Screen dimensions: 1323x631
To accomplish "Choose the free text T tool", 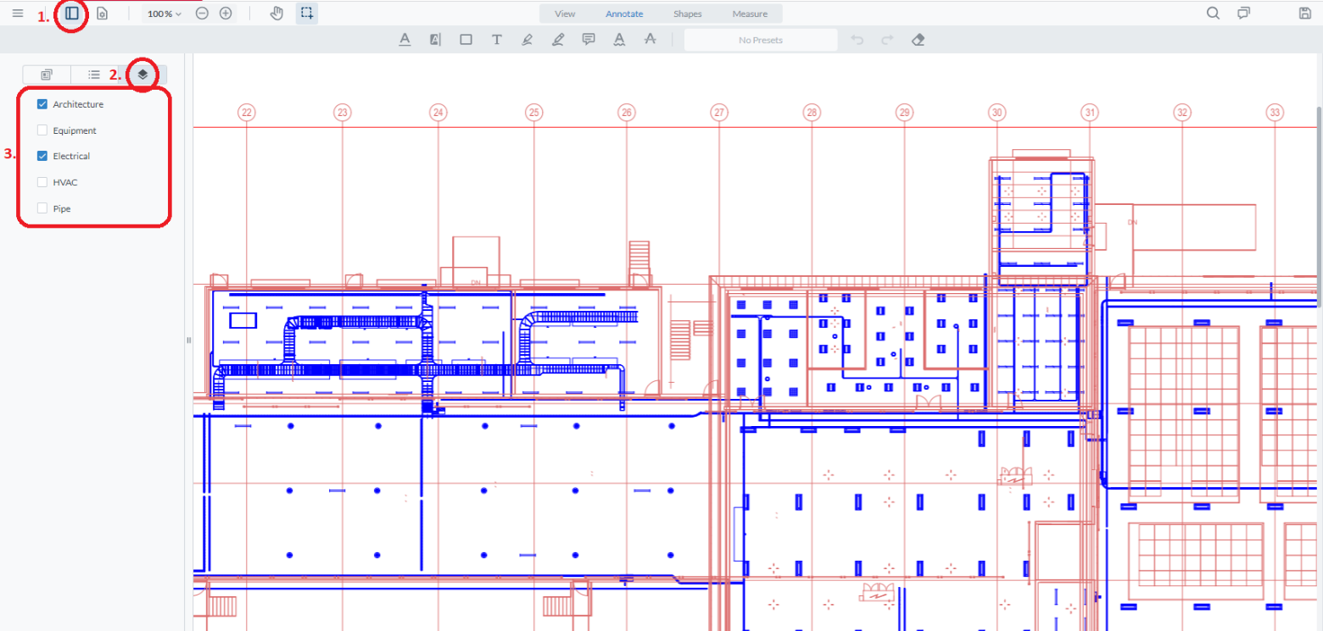I will [497, 40].
